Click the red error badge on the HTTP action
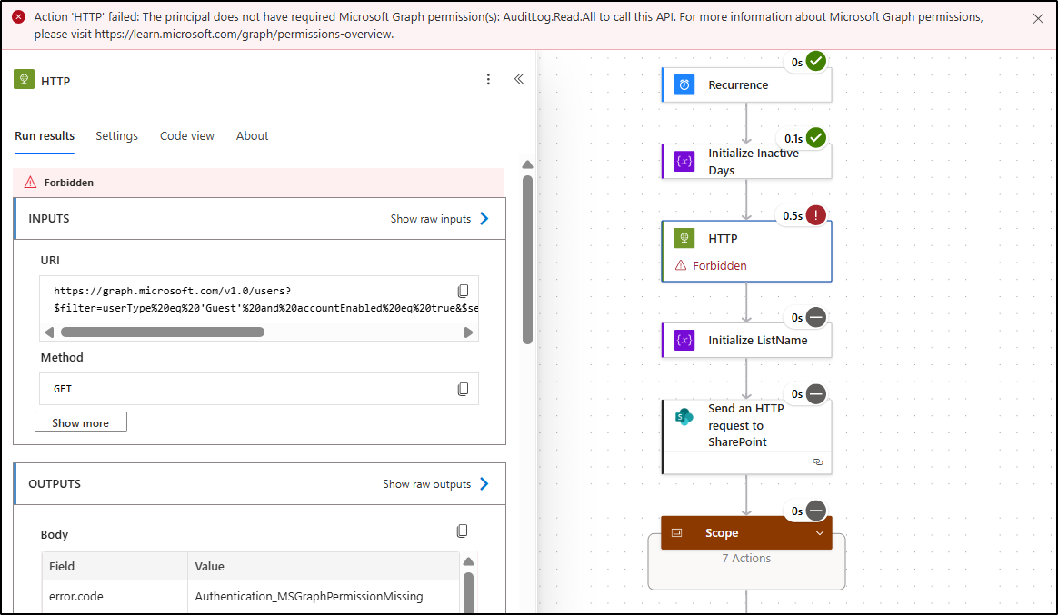Viewport: 1058px width, 615px height. click(x=814, y=214)
